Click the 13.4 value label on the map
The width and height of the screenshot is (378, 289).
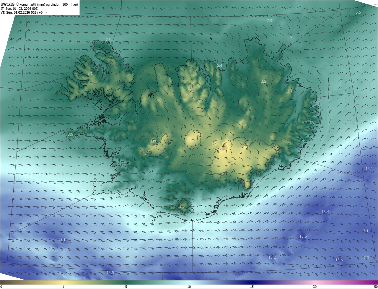click(x=325, y=212)
